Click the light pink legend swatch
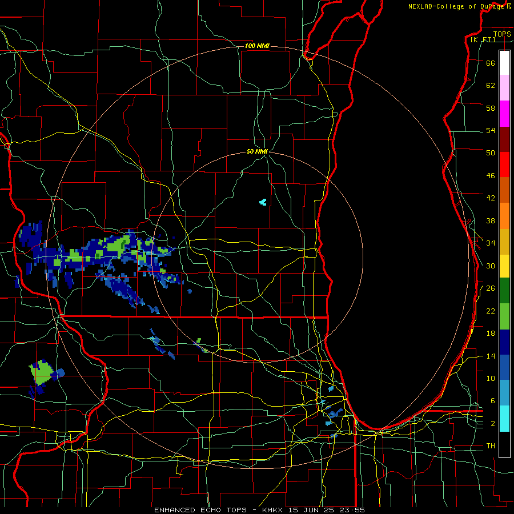Viewport: 514px width, 514px height. [504, 87]
